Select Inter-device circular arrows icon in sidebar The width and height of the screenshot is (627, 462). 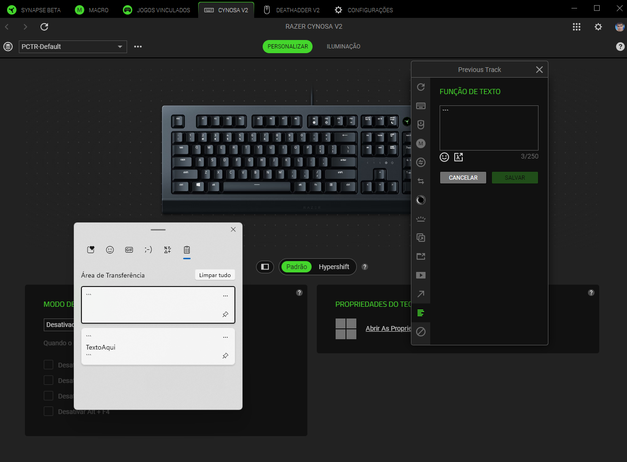click(421, 162)
